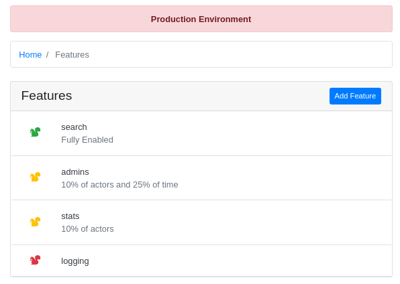Click empty space in the admins row
Screen dimensions: 400x284
pos(281,177)
